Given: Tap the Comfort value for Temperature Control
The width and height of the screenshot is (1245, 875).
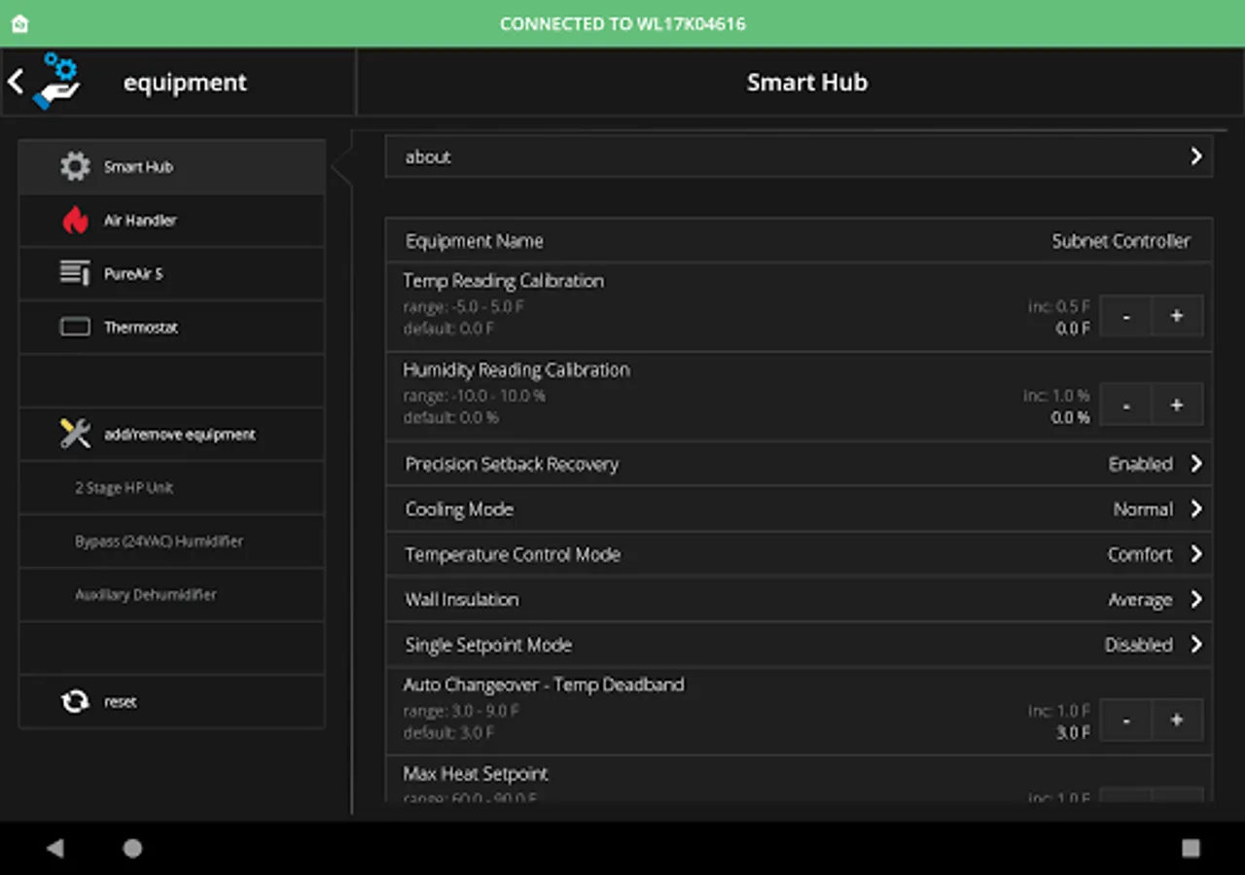Looking at the screenshot, I should 1140,554.
